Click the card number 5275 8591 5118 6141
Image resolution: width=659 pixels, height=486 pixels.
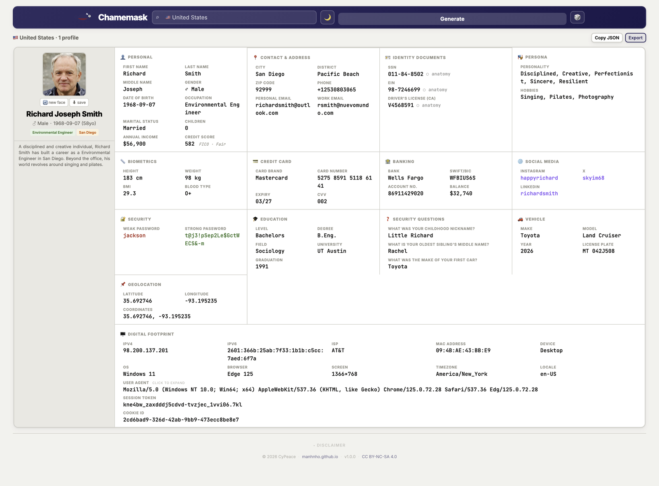click(x=345, y=182)
